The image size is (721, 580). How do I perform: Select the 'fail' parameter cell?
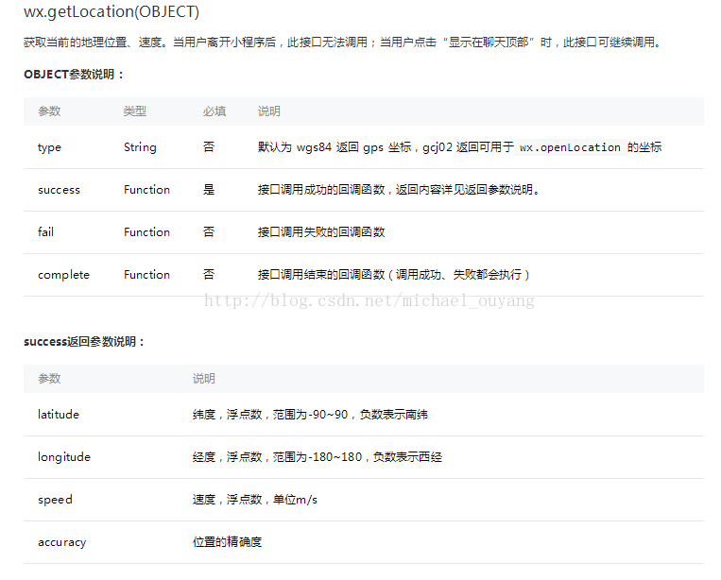(x=45, y=231)
